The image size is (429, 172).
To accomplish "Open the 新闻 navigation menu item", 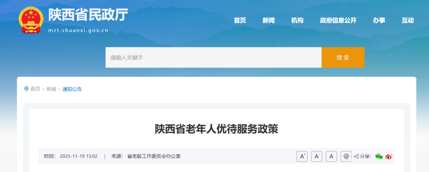I will point(269,20).
